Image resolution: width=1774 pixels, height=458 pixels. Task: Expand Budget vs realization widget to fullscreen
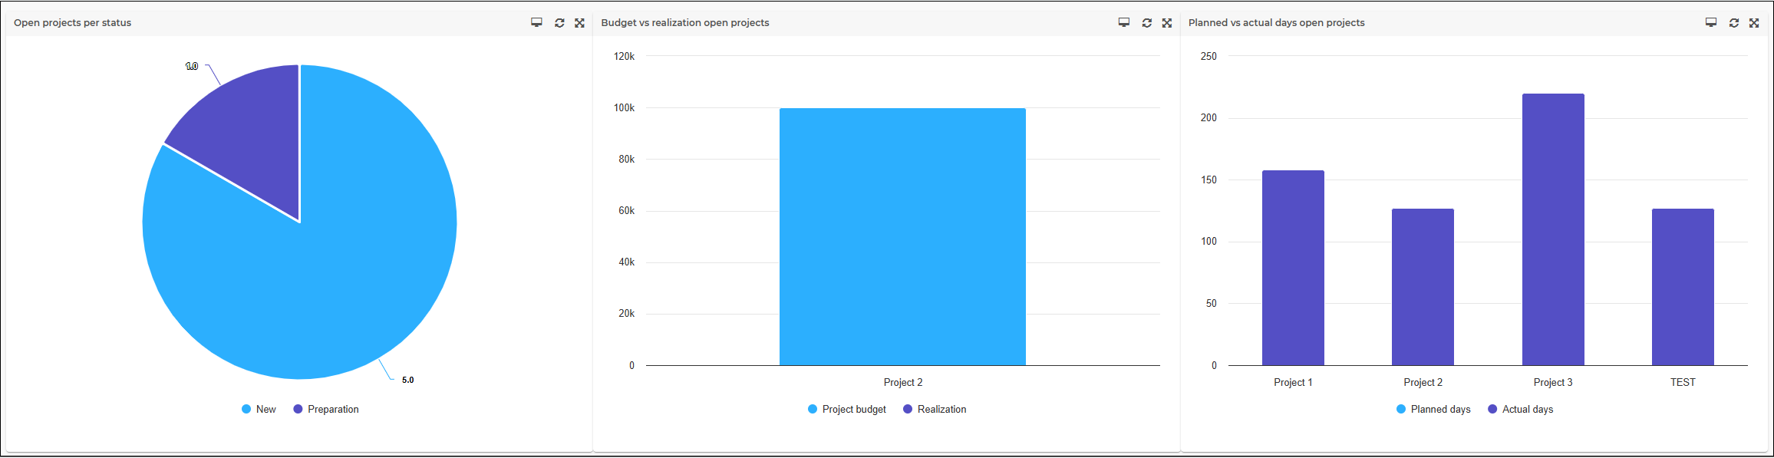pyautogui.click(x=1167, y=23)
